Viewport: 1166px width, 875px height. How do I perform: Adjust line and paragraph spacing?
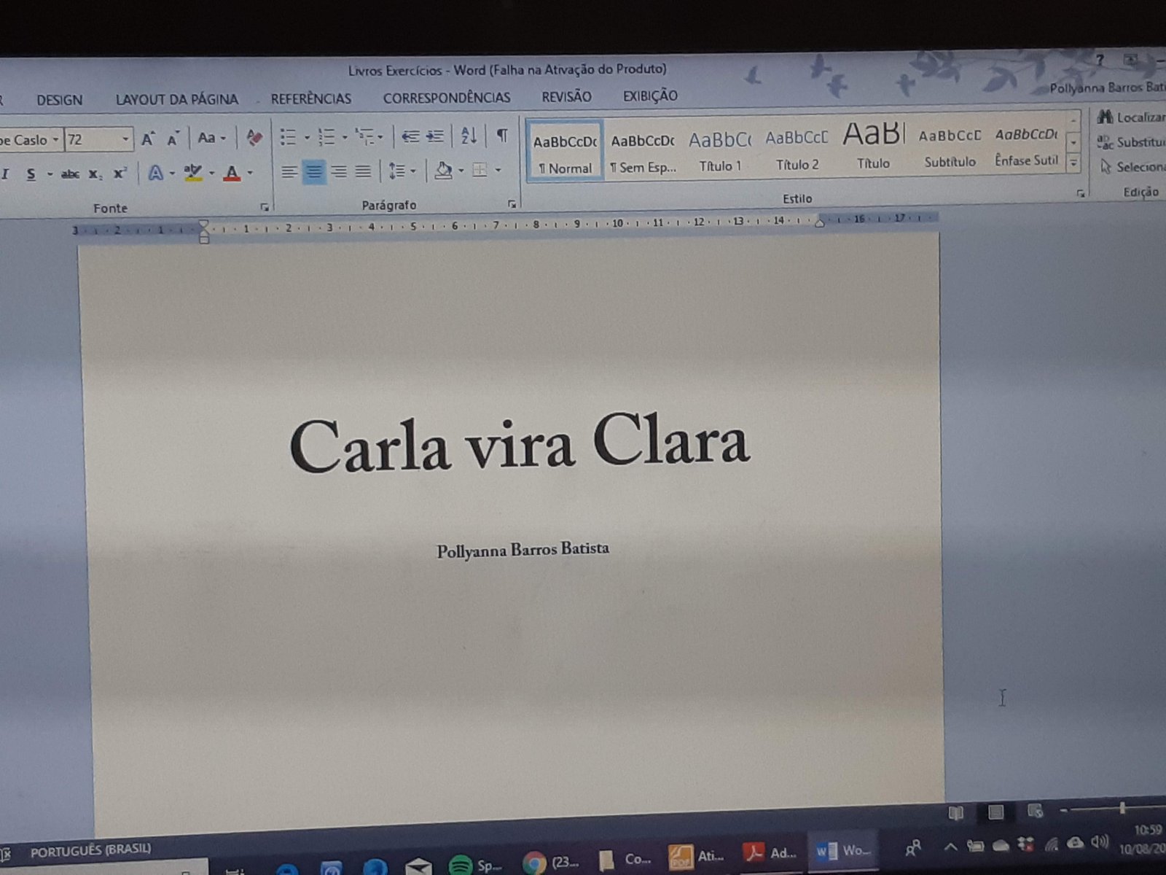pyautogui.click(x=396, y=171)
